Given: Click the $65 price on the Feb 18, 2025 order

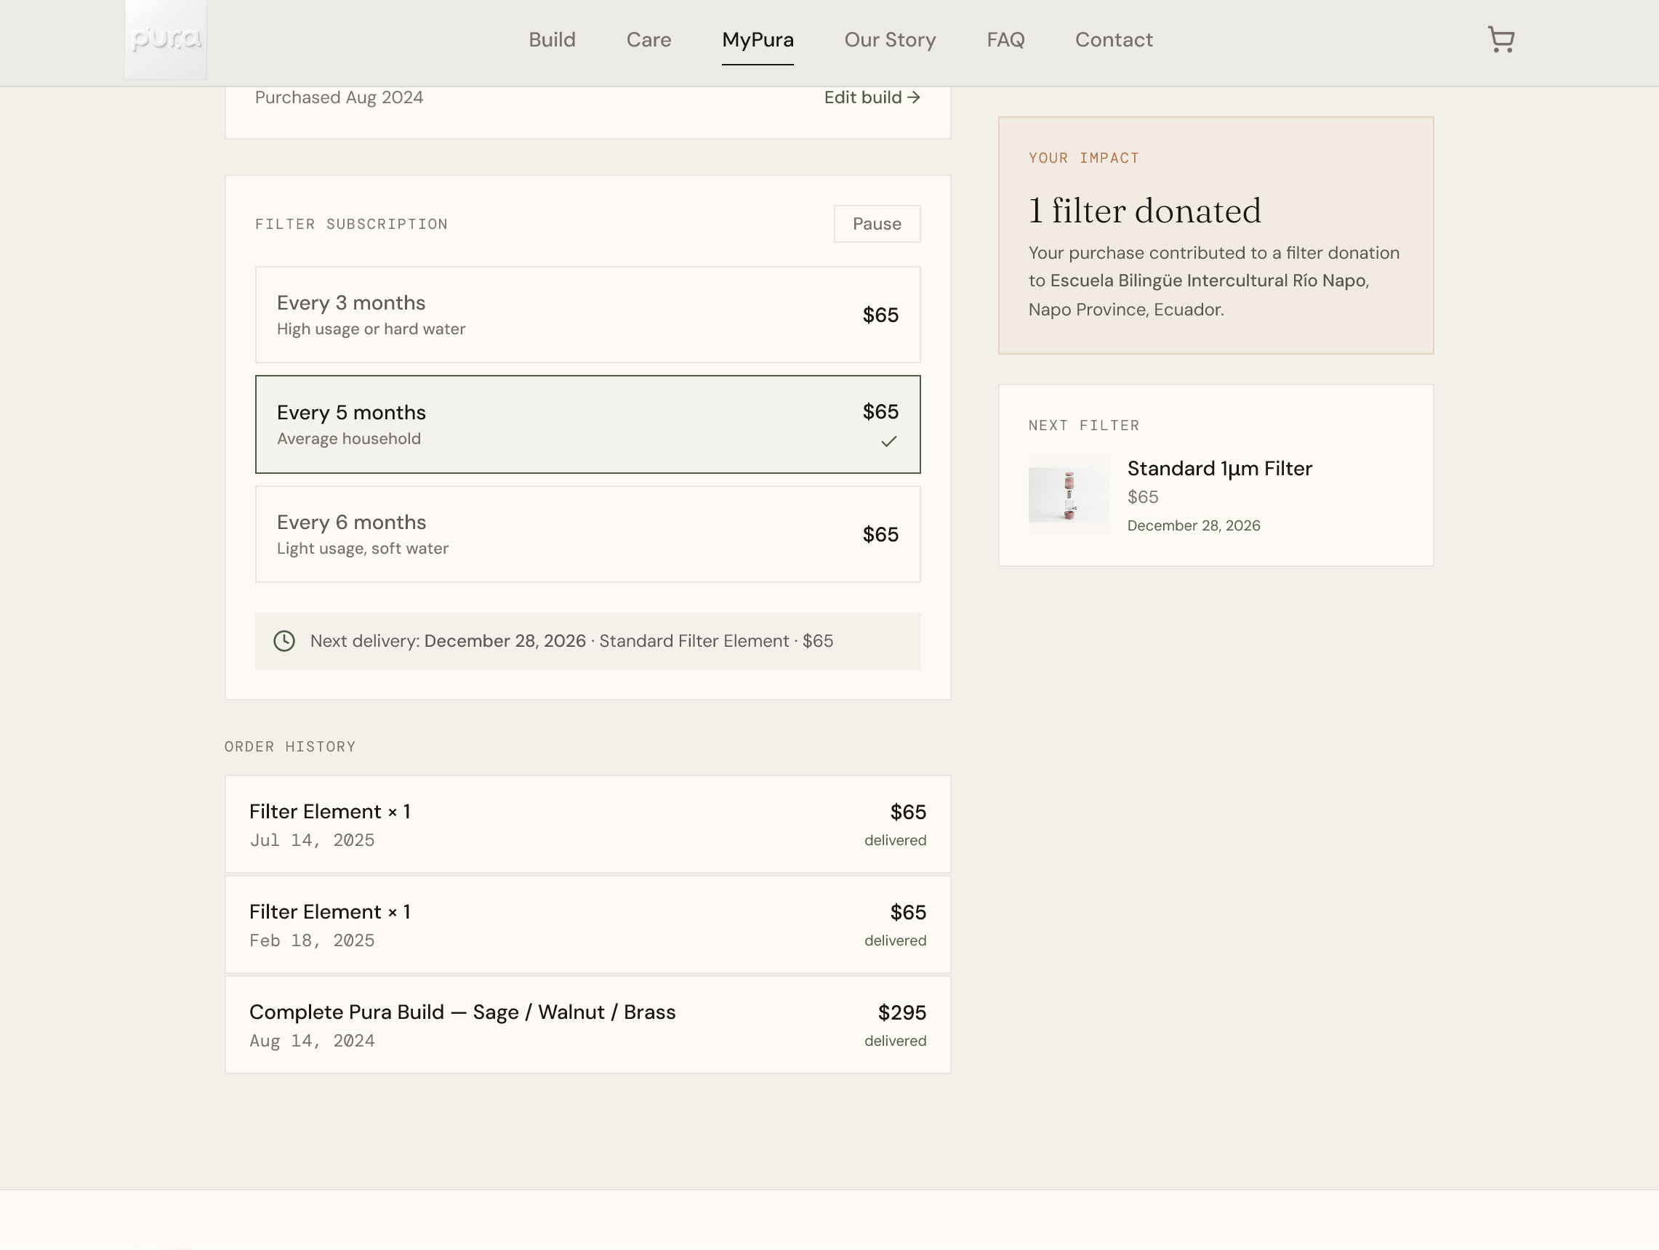Looking at the screenshot, I should [908, 913].
